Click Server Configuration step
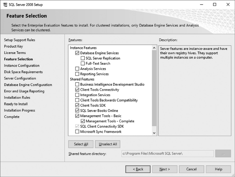 point(20,78)
